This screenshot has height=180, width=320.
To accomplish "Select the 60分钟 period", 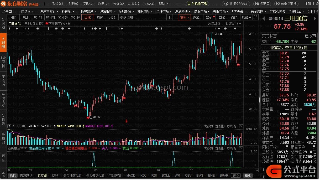I will pos(75,17).
